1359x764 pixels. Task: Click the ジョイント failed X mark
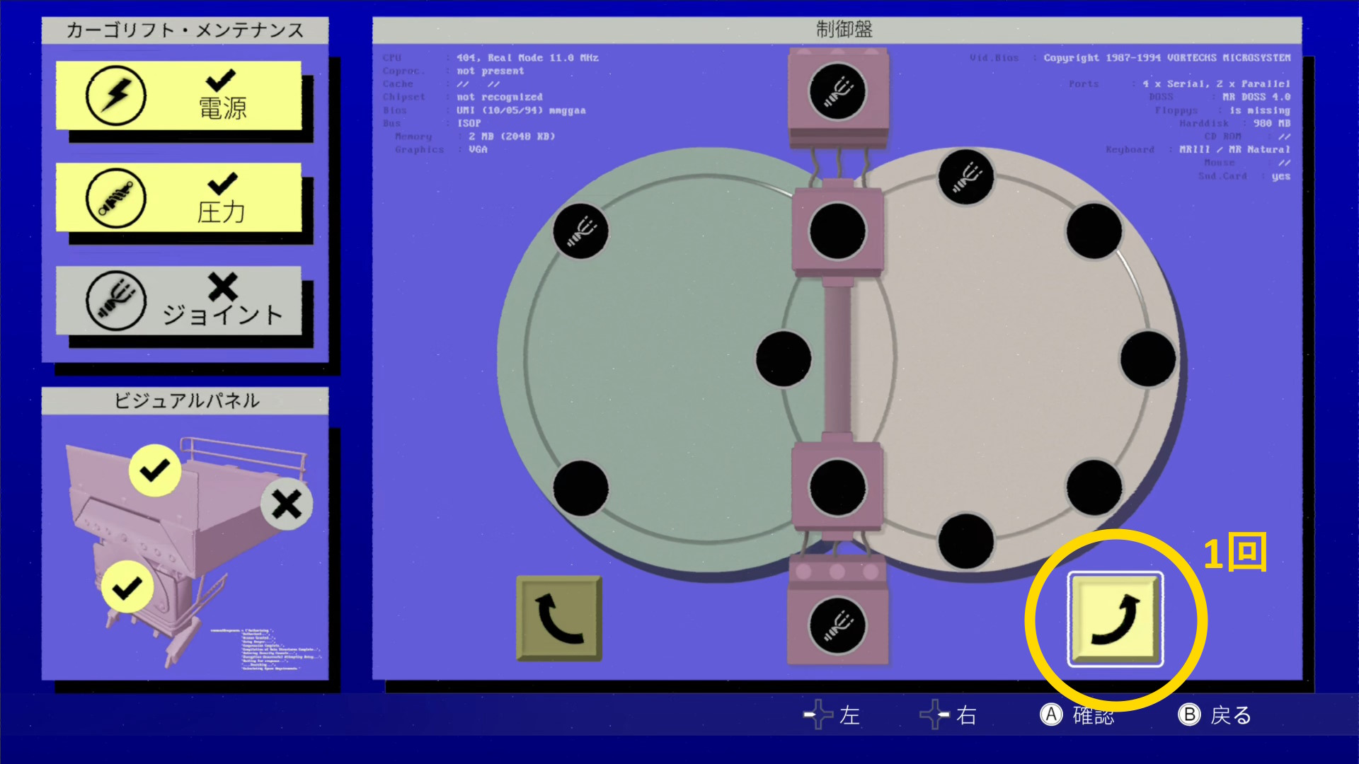click(222, 286)
